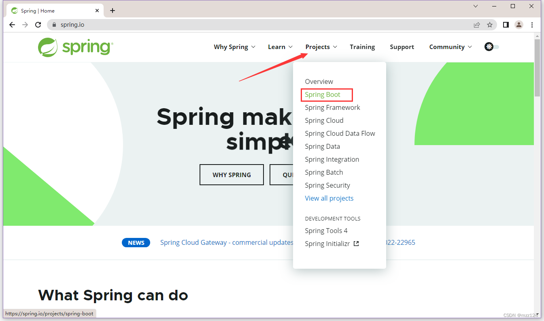The width and height of the screenshot is (544, 321).
Task: Share this page icon in address bar
Action: [x=477, y=25]
